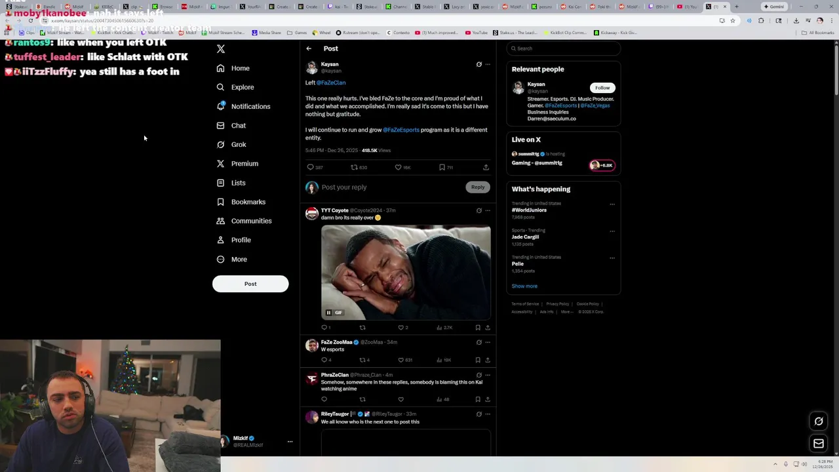This screenshot has width=839, height=472.
Task: Open more options on RileyTaugor reply
Action: coord(488,414)
